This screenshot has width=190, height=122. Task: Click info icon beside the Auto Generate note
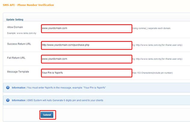(x=8, y=100)
